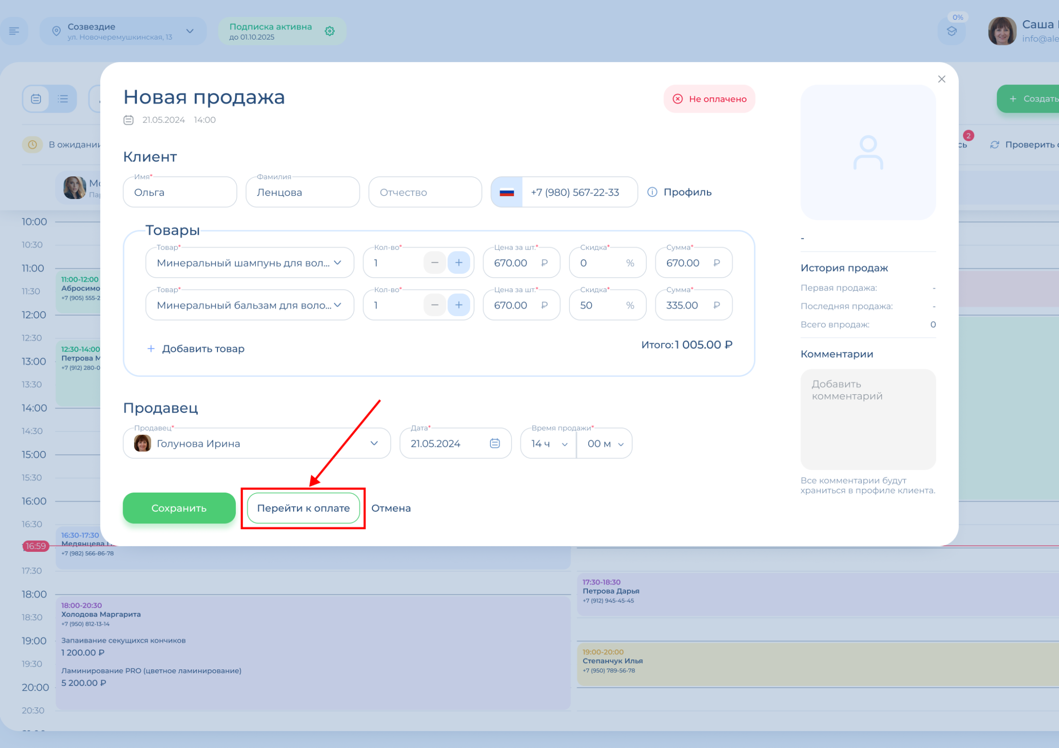Click the date field calendar icon
Viewport: 1059px width, 748px height.
click(x=494, y=443)
